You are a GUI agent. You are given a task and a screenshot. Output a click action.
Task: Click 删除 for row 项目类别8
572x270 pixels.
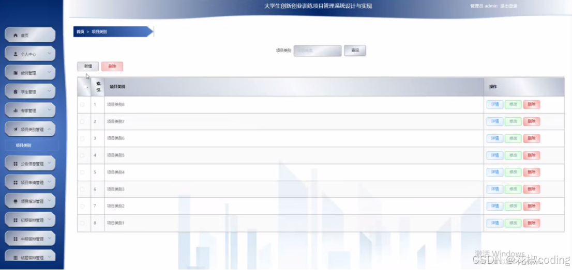[x=532, y=105]
